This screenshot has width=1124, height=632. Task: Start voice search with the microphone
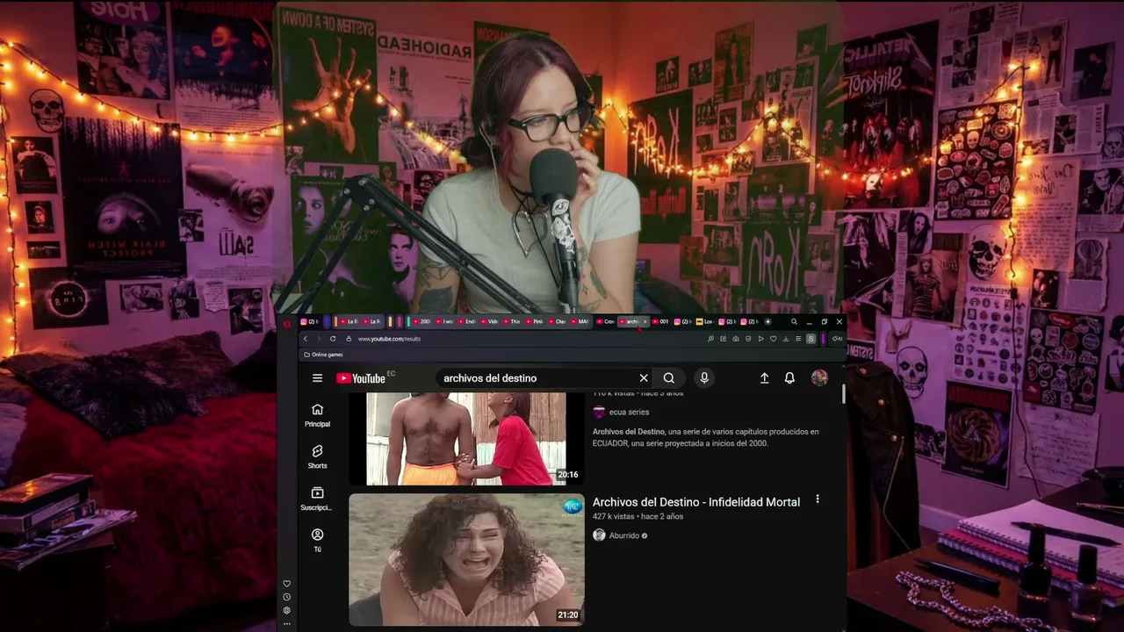pos(703,378)
